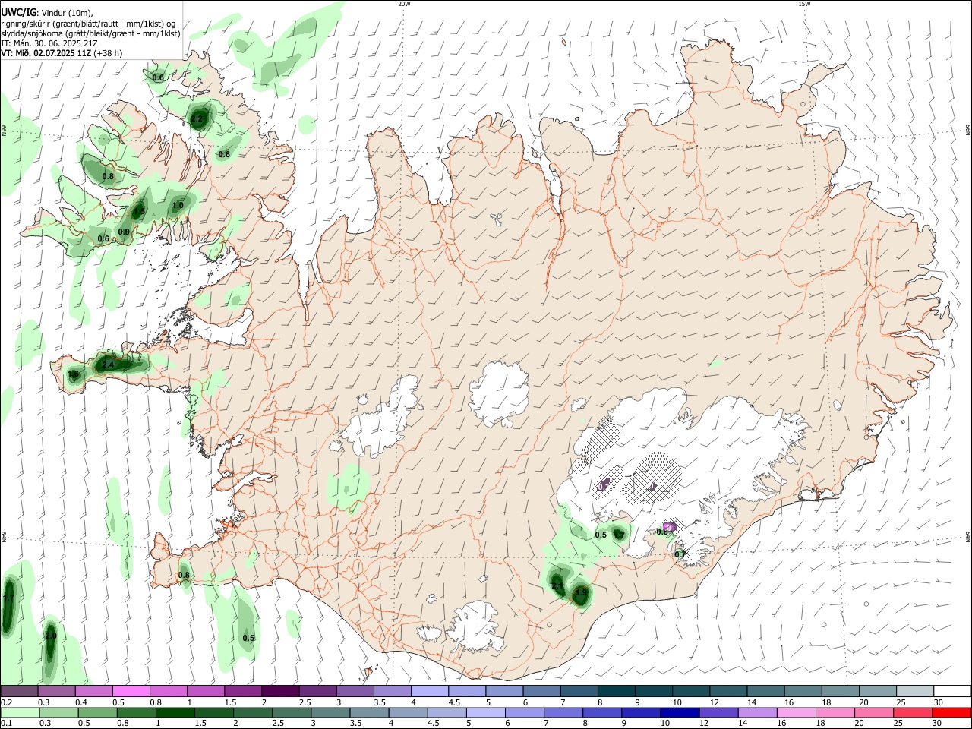Viewport: 972px width, 729px height.
Task: Click the '4.5' number under the snow legend
Action: point(454,702)
